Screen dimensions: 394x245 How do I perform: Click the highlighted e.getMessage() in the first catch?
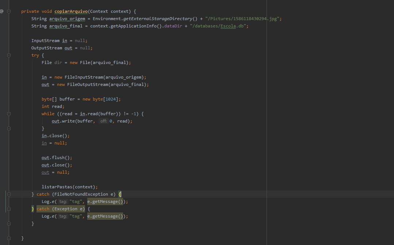point(105,202)
